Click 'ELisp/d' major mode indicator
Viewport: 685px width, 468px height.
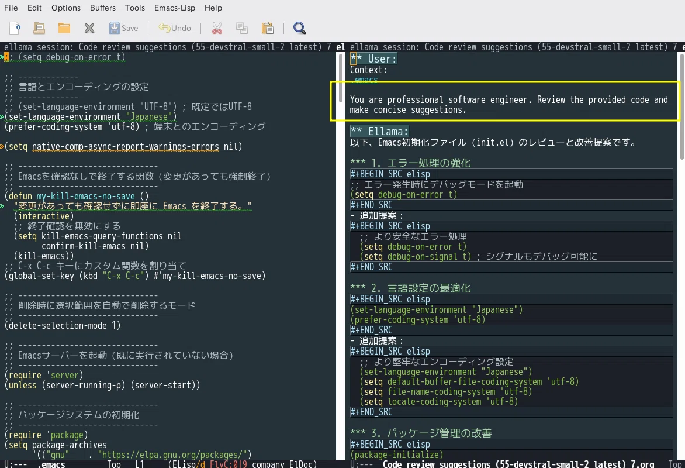pyautogui.click(x=189, y=464)
